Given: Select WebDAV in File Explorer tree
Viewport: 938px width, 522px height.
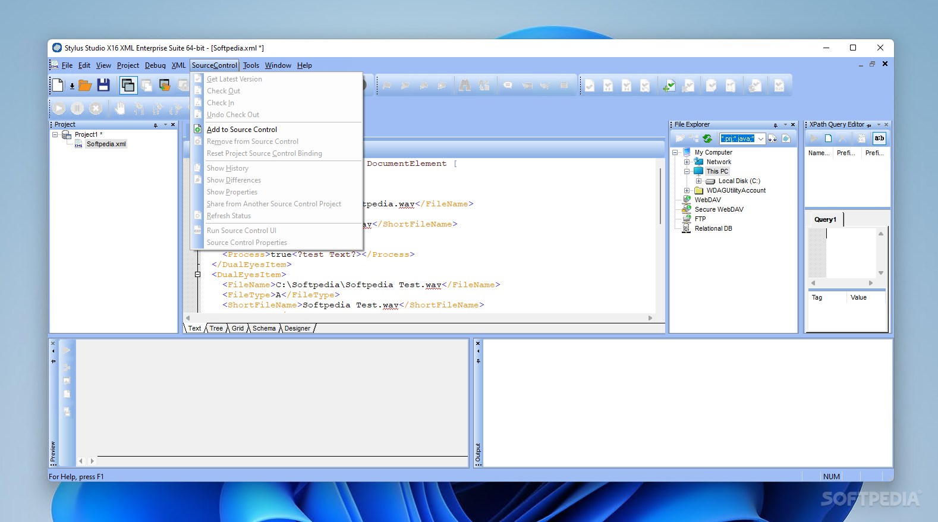Looking at the screenshot, I should (707, 200).
